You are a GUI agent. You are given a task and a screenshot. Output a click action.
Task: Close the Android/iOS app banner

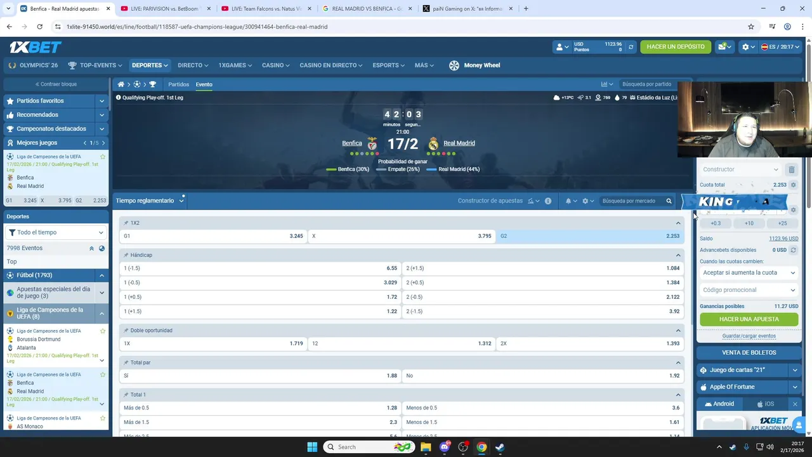pos(795,404)
